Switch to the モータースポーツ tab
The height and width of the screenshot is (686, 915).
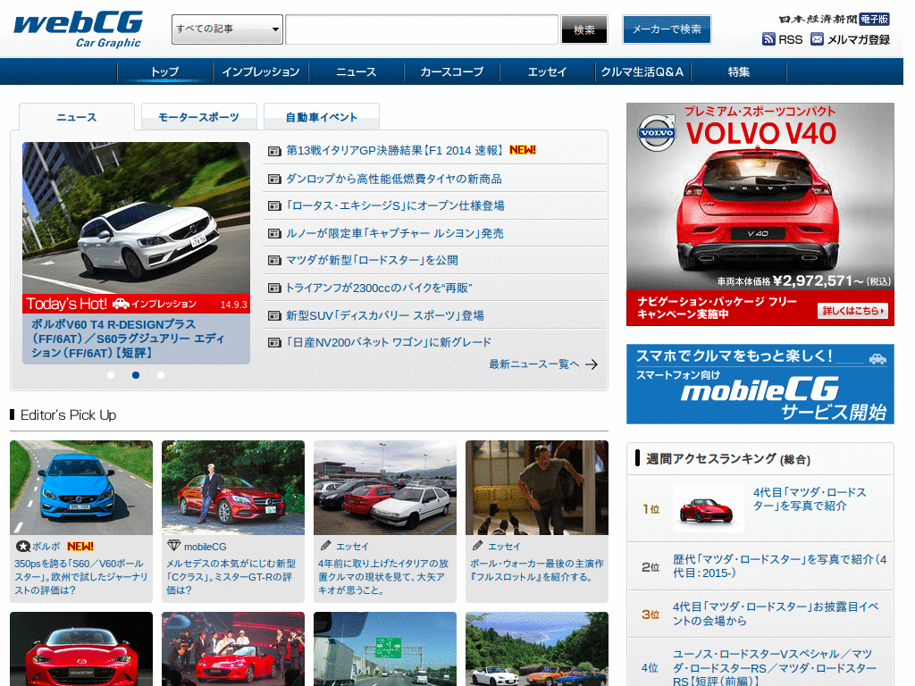199,117
